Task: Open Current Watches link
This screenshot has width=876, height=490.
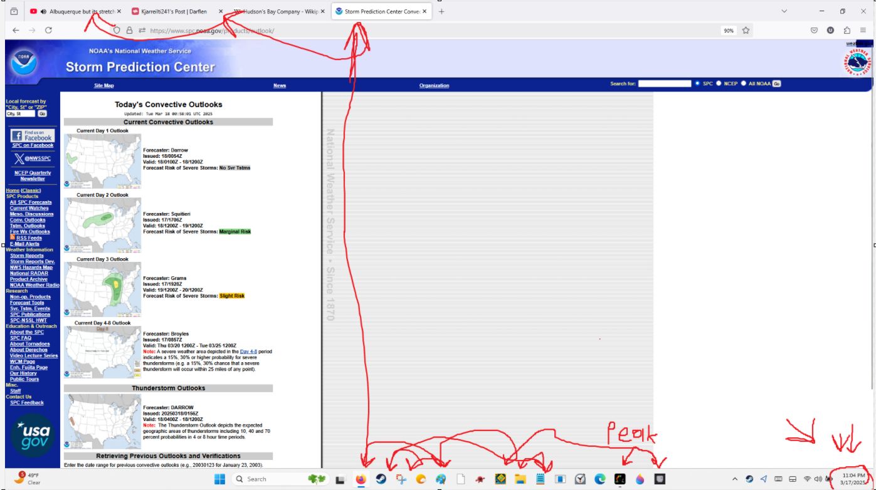Action: pyautogui.click(x=29, y=208)
